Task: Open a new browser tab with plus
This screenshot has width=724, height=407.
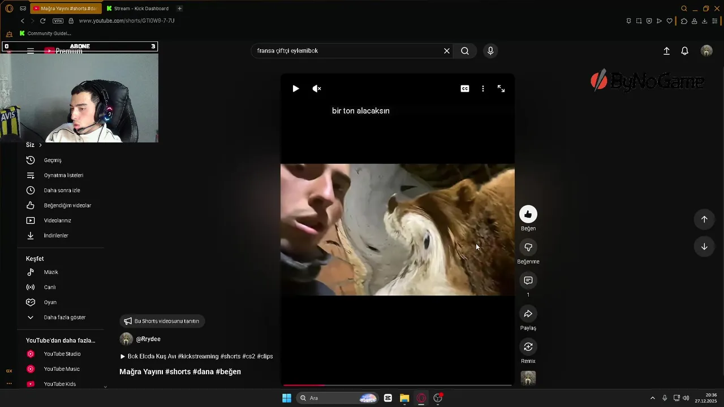Action: coord(179,8)
